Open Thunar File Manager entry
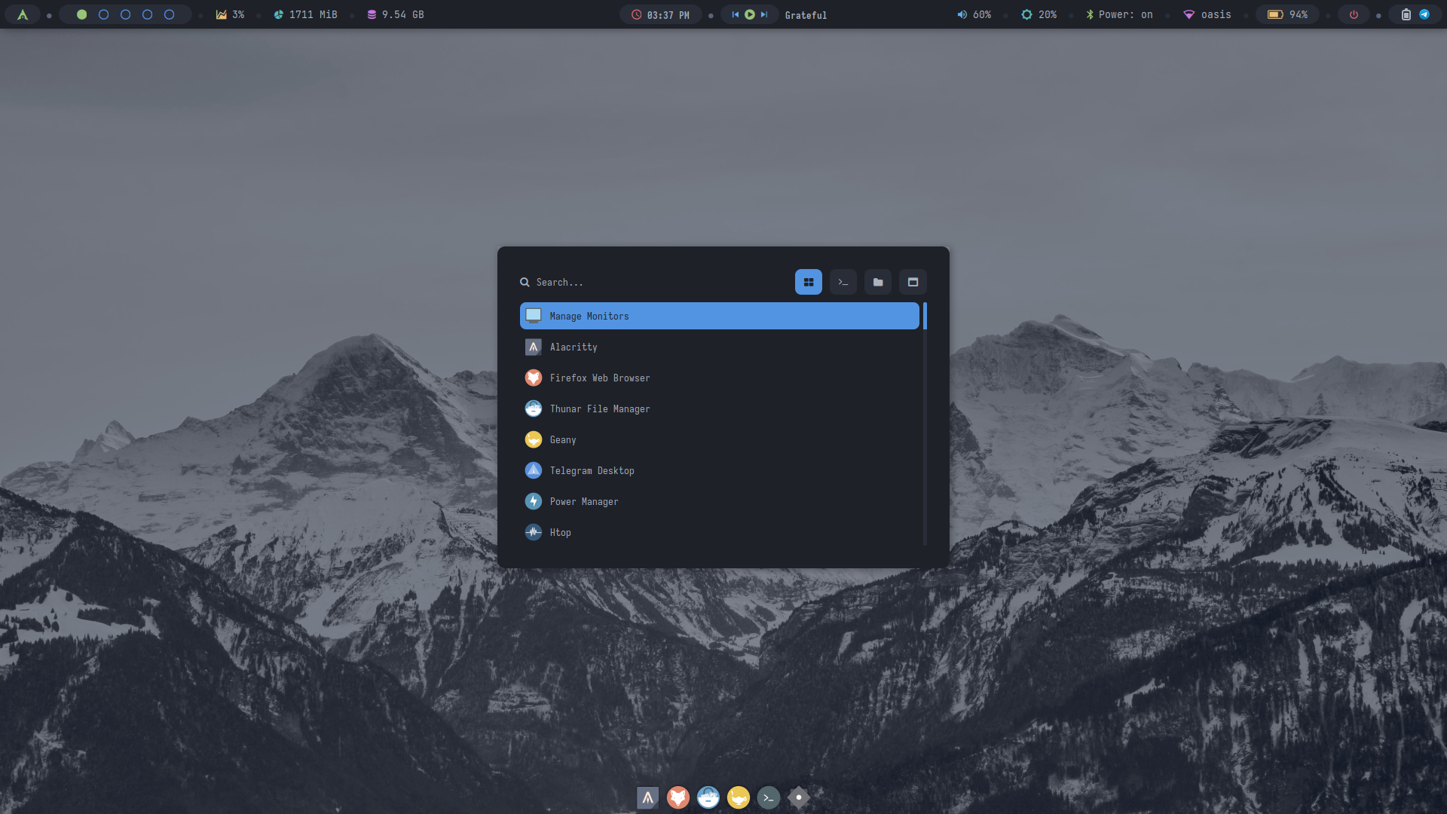The width and height of the screenshot is (1447, 814). tap(599, 409)
